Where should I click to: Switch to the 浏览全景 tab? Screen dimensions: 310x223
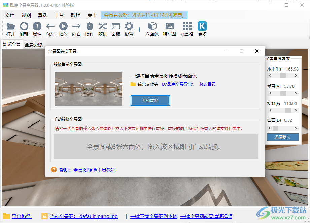tap(12, 44)
